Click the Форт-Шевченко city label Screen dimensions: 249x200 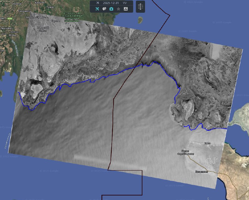(186, 154)
